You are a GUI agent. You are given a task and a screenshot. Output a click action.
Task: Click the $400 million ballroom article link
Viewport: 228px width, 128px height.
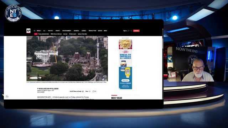(x=73, y=99)
